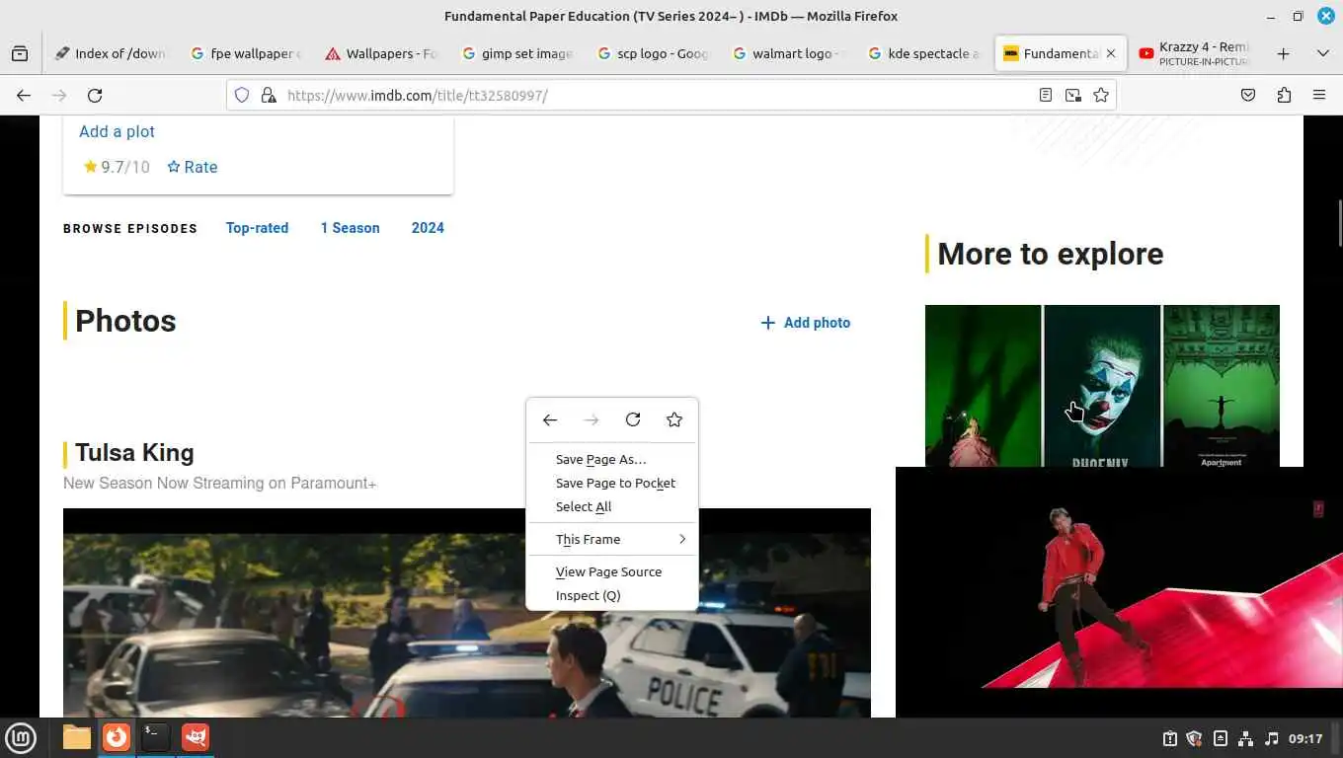Open the Extensions puzzle icon

click(1284, 96)
